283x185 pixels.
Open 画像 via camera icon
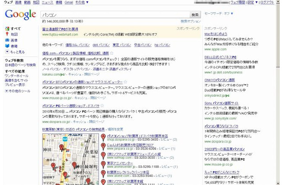7,40
